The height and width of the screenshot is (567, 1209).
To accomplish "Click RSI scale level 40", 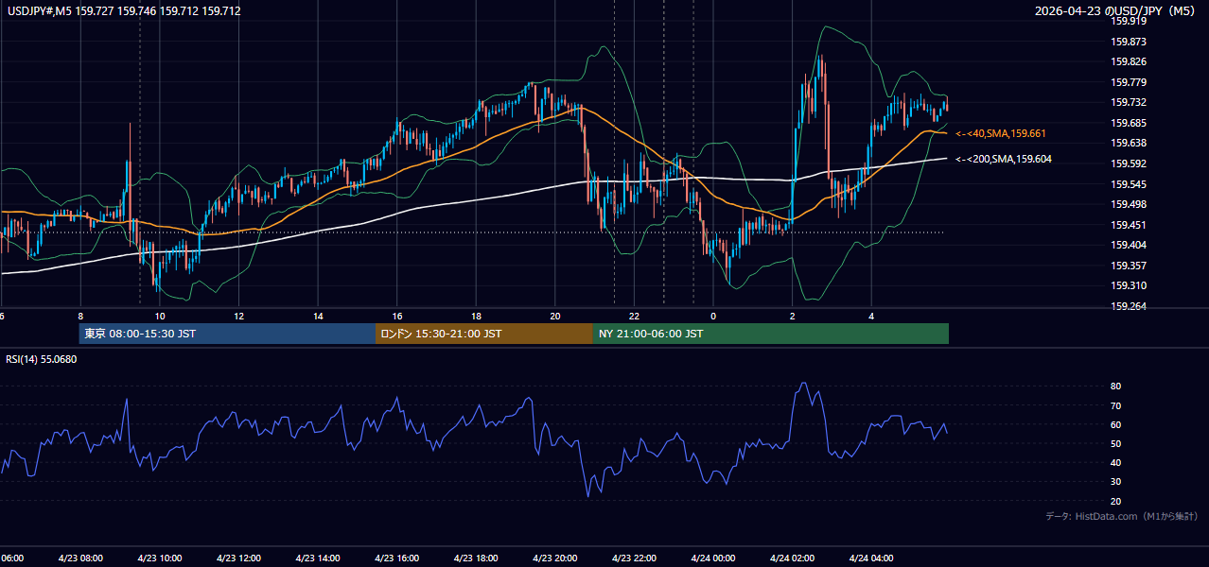I will pos(1116,463).
